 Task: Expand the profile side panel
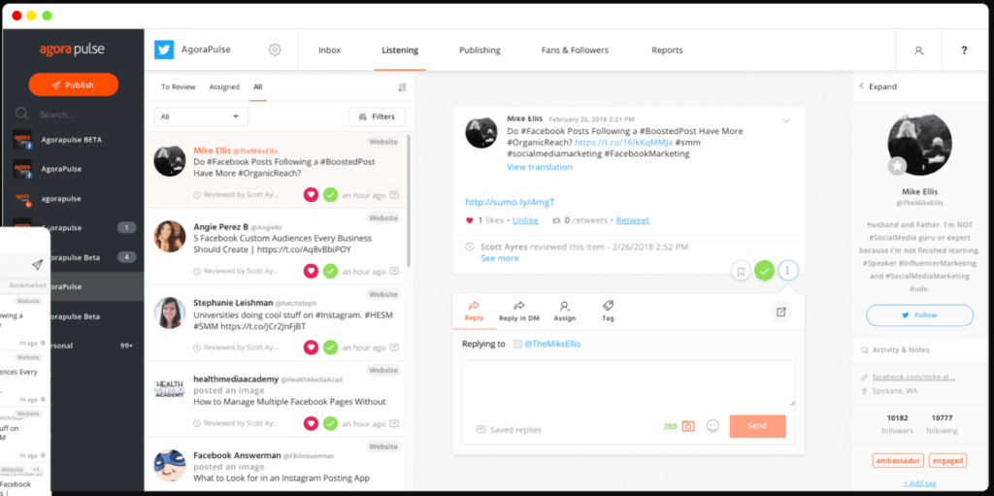point(878,86)
